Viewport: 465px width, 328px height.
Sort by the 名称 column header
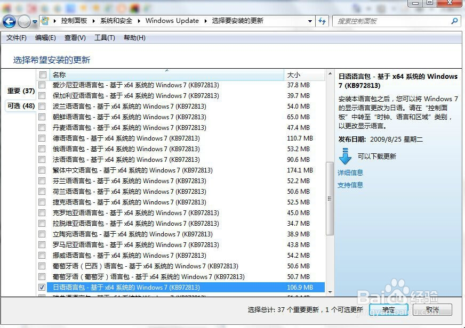click(167, 75)
